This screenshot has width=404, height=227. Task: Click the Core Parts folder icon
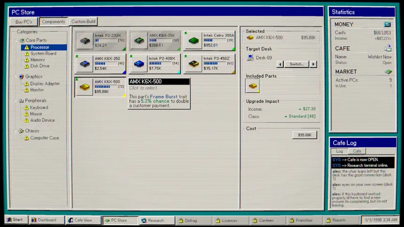click(22, 40)
